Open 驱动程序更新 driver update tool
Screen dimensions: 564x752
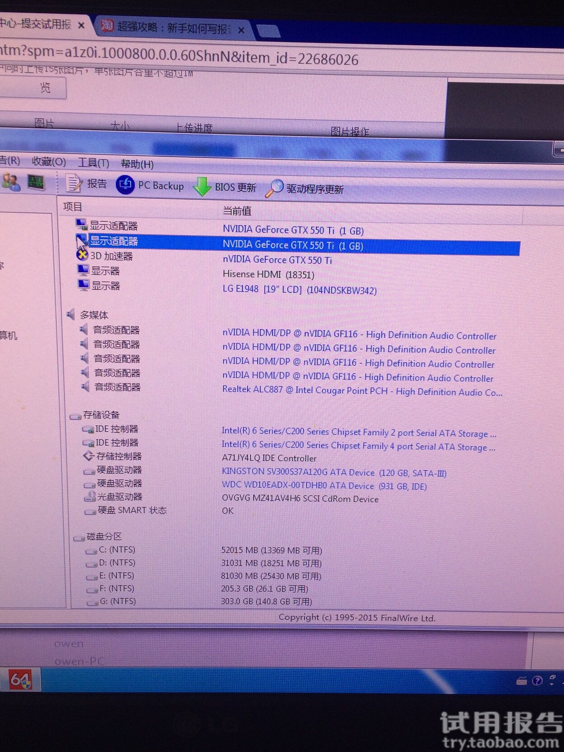click(305, 188)
